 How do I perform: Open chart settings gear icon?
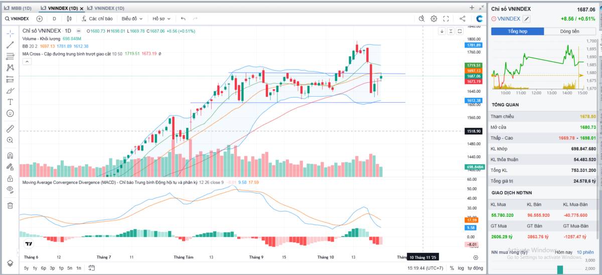[x=434, y=19]
